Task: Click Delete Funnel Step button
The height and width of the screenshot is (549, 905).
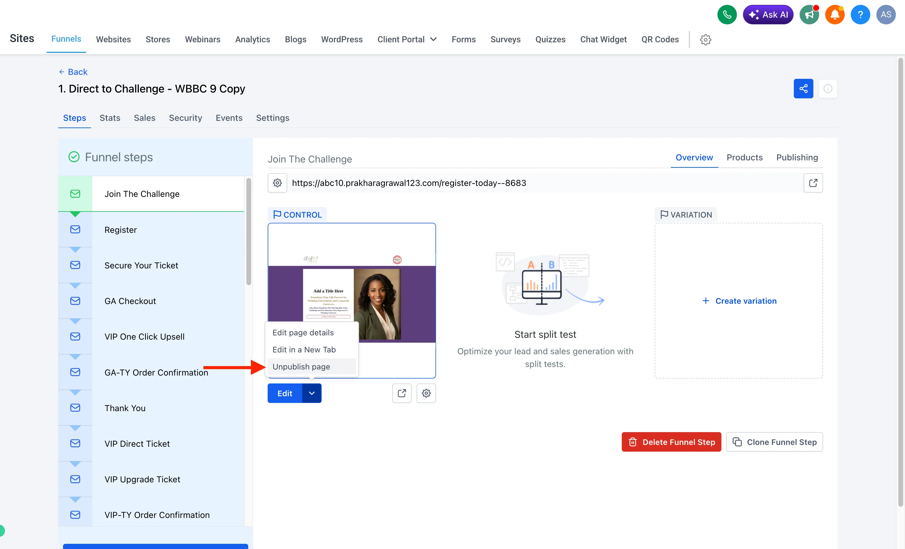Action: (x=671, y=442)
